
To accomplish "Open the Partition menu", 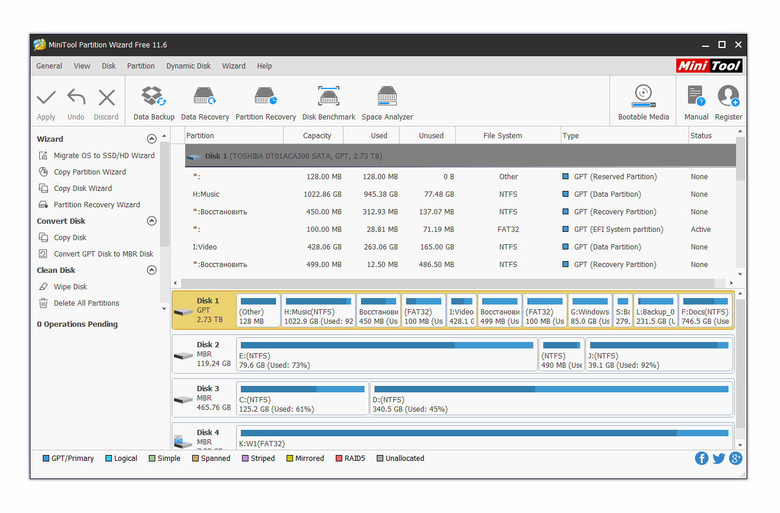I will point(141,66).
